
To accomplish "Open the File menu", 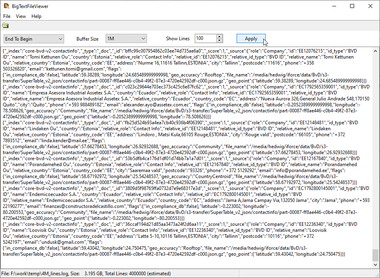I will 7,16.
